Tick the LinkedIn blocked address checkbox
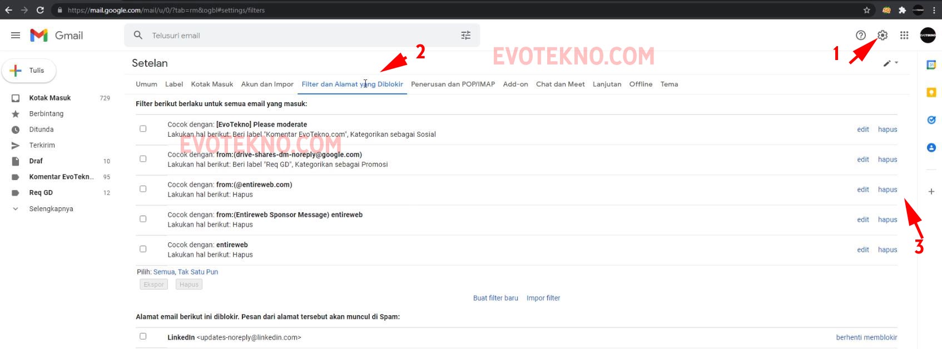Image resolution: width=942 pixels, height=349 pixels. click(x=143, y=336)
